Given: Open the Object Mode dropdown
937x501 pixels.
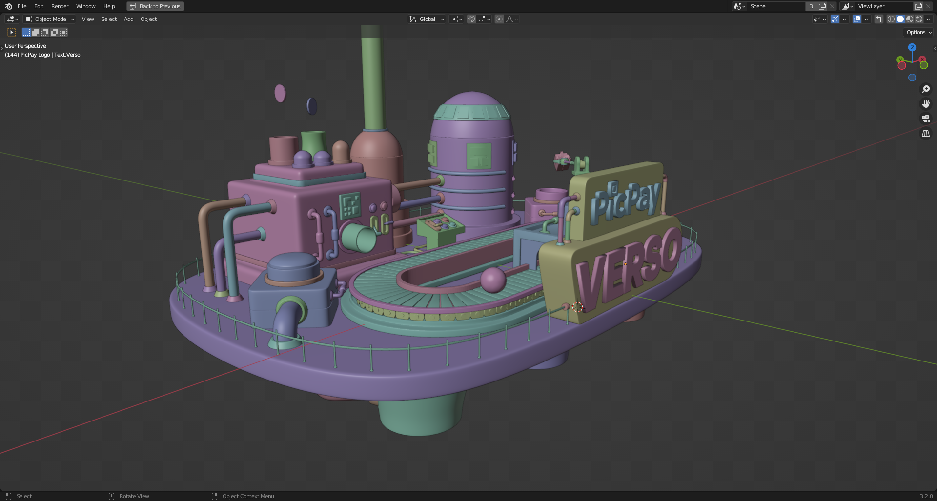Looking at the screenshot, I should pyautogui.click(x=50, y=19).
